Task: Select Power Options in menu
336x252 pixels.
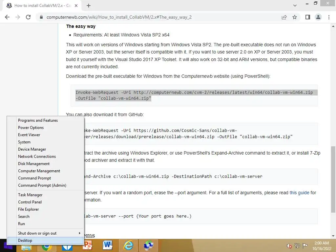Action: pos(45,128)
